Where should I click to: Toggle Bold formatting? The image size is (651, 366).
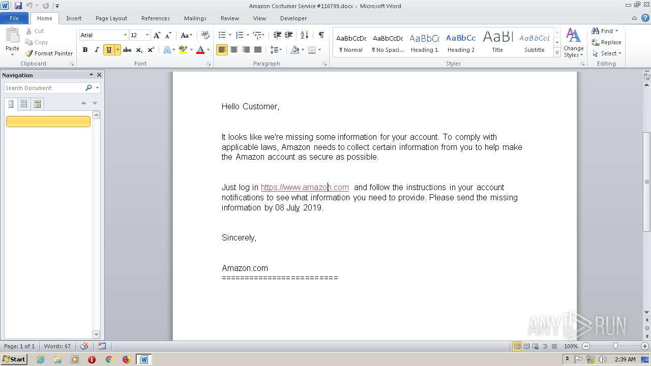point(85,50)
